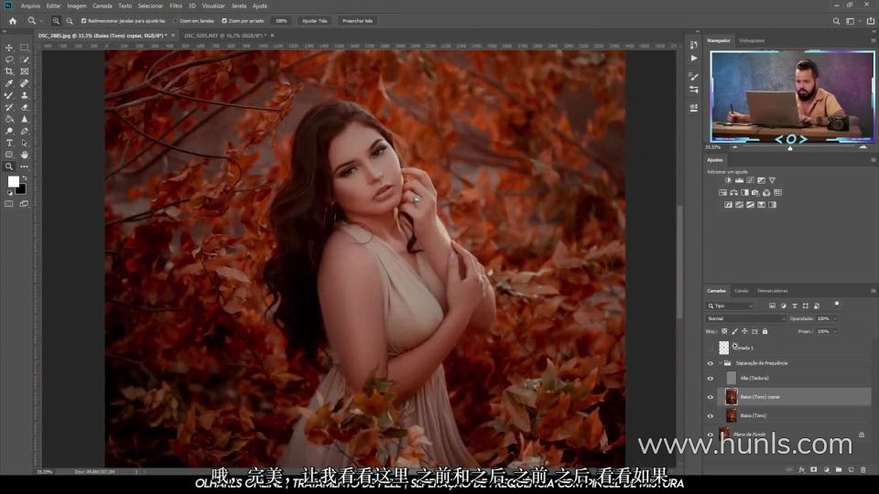Open the Imagem menu
Screen dimensions: 879x494
point(77,5)
